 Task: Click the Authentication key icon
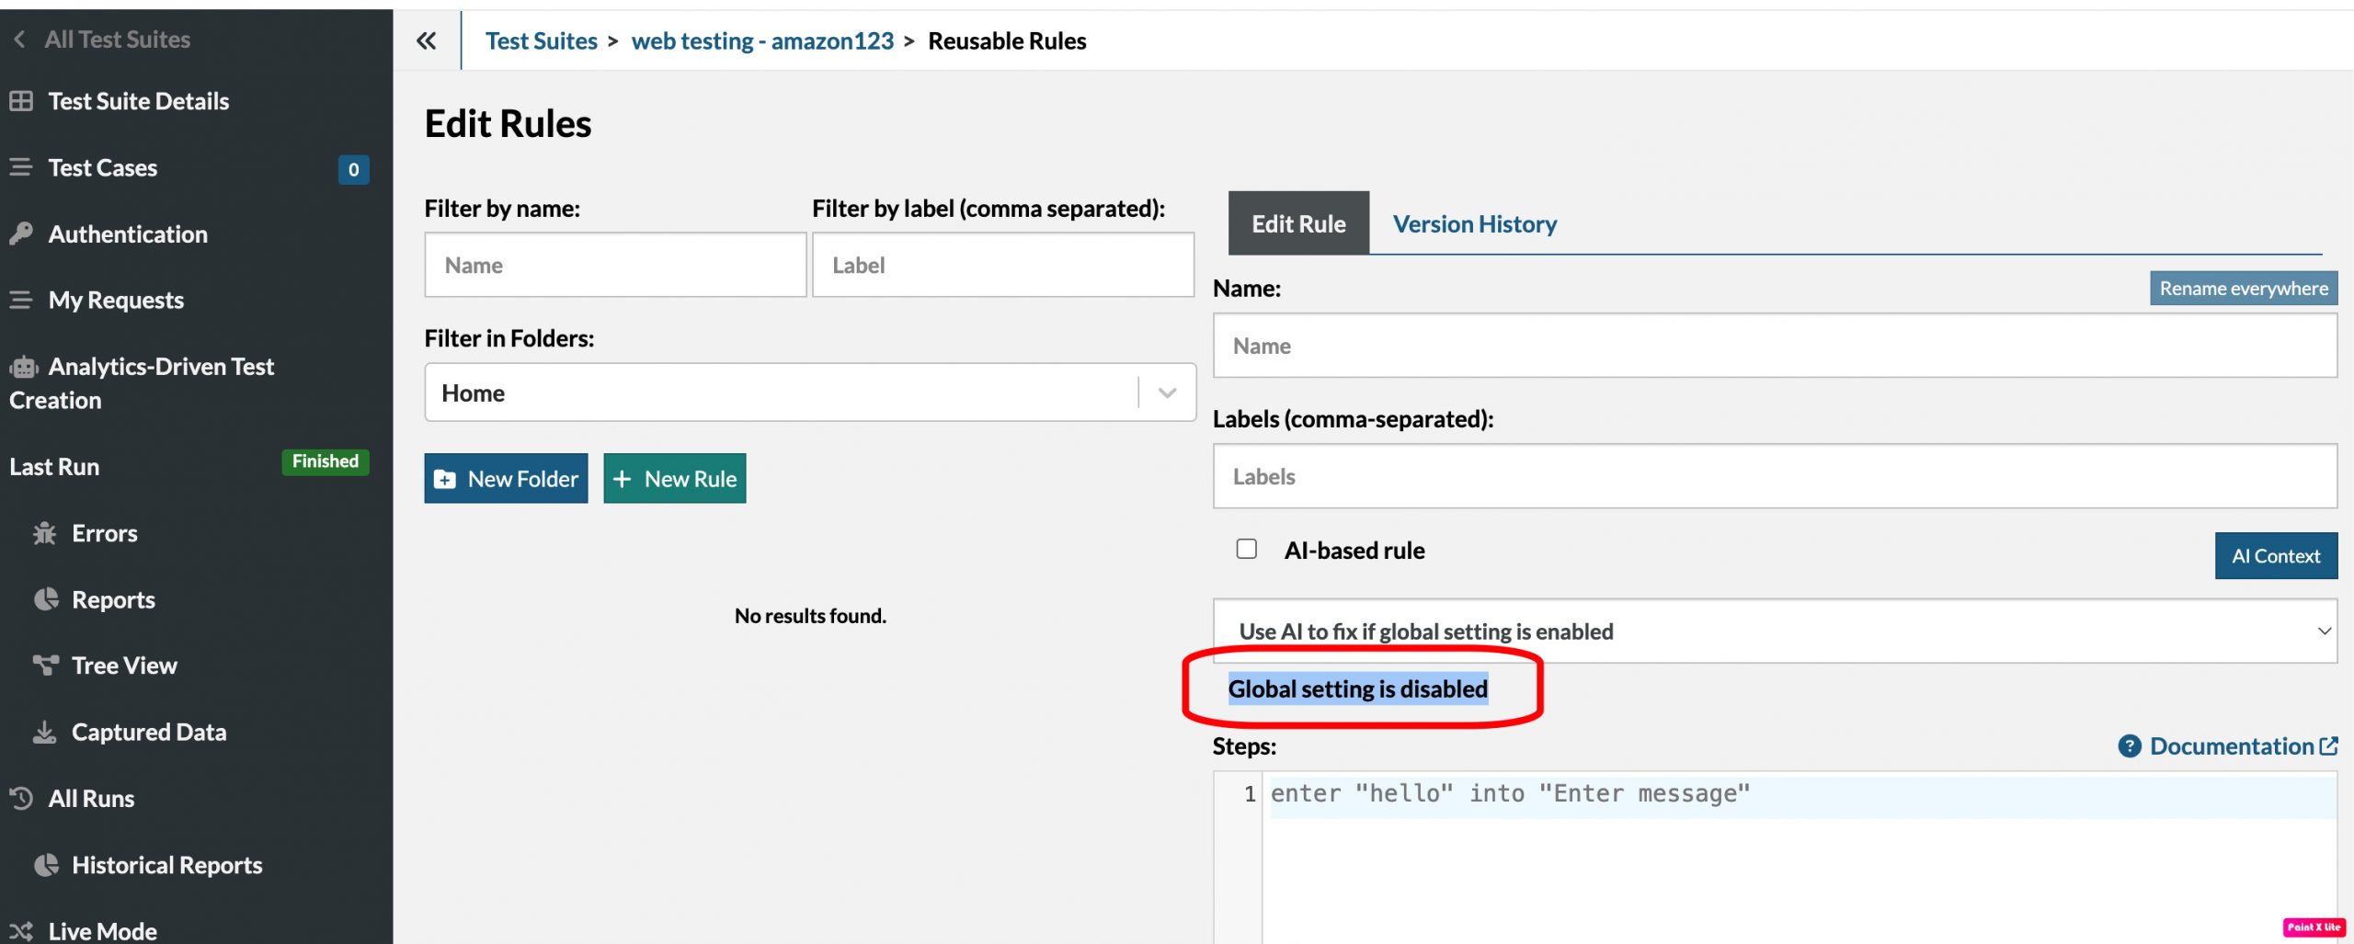point(22,233)
